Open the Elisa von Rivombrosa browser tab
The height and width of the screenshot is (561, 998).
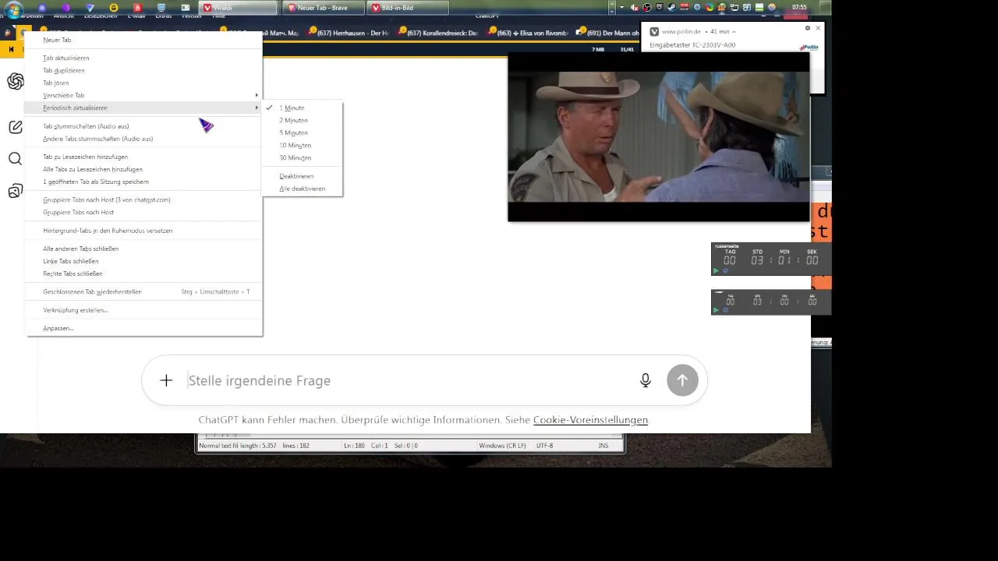[x=528, y=33]
